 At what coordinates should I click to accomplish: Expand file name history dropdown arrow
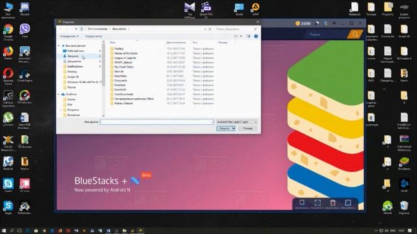(212, 122)
